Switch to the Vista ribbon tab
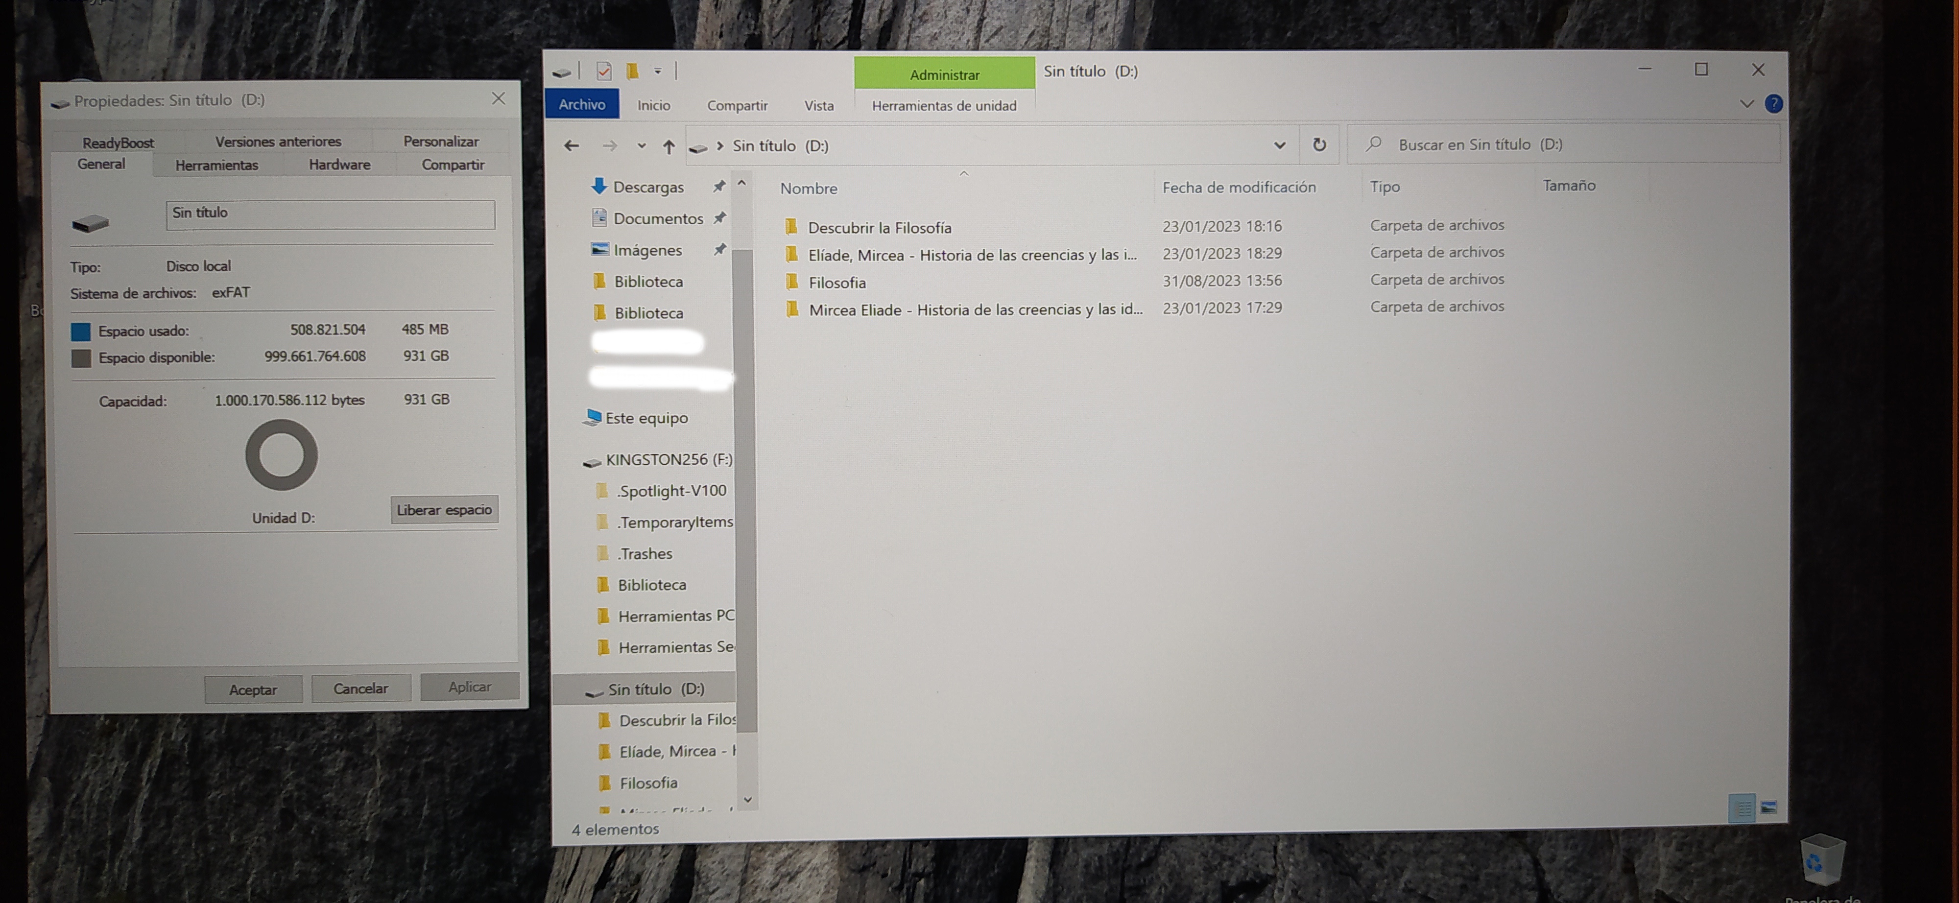This screenshot has width=1959, height=903. point(819,106)
